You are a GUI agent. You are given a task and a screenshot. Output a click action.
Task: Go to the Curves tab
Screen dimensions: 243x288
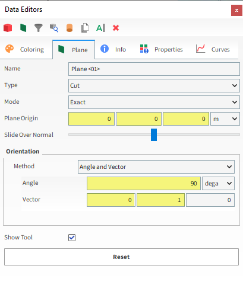tap(213, 49)
